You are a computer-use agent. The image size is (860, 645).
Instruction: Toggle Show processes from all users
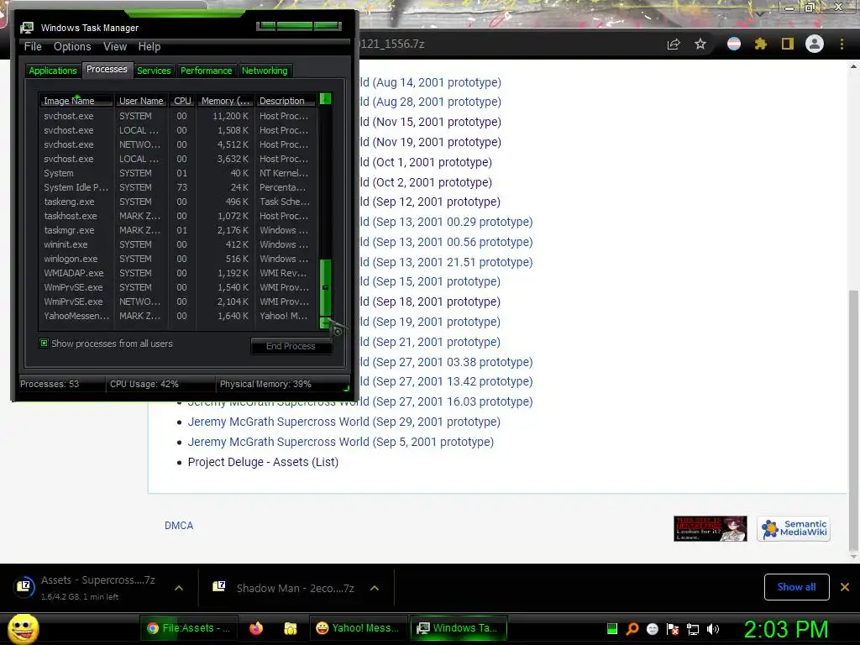click(x=44, y=343)
